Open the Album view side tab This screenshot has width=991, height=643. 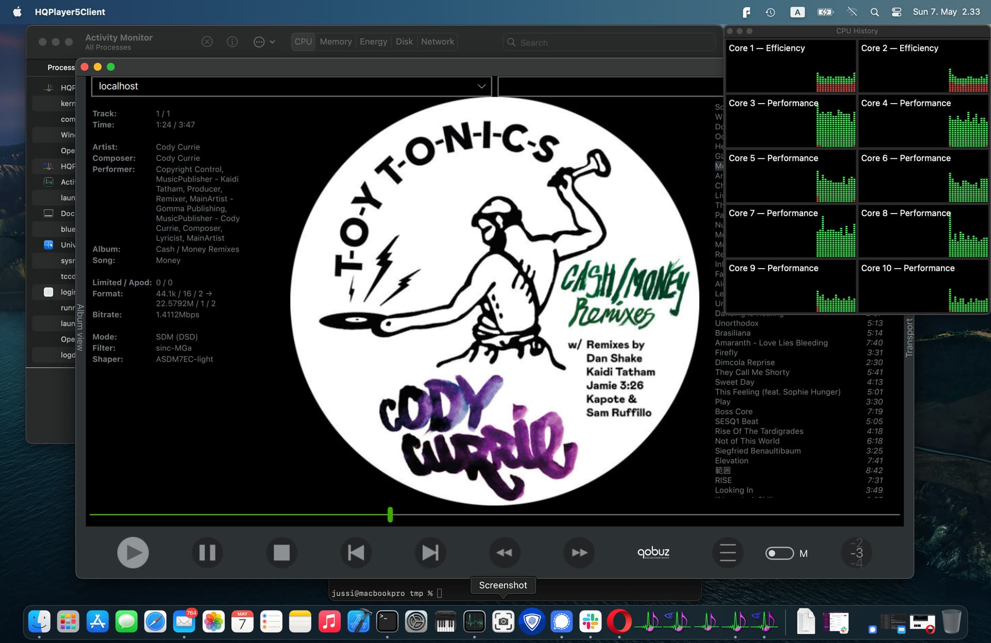click(80, 327)
